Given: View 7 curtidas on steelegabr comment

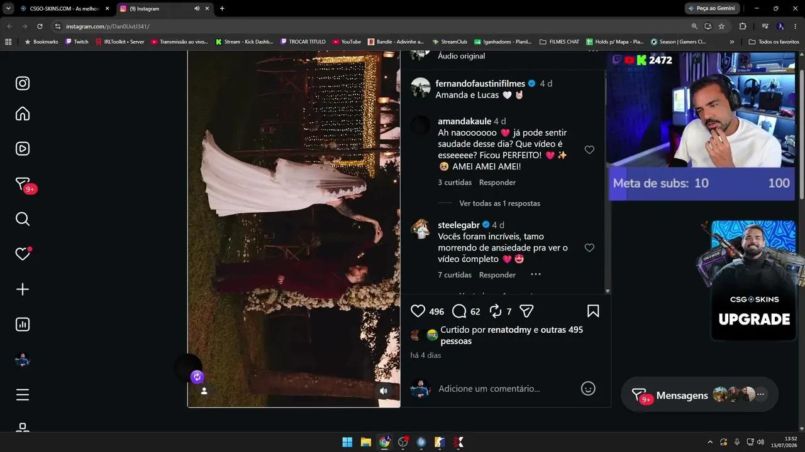Looking at the screenshot, I should point(455,275).
